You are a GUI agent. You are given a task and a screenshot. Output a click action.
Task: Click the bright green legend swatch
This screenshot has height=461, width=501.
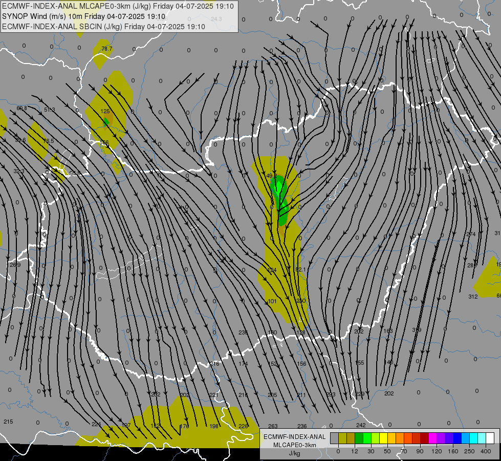click(x=367, y=438)
